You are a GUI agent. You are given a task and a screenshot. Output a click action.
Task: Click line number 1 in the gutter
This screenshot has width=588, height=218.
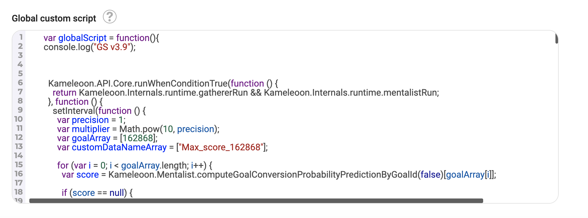coord(21,37)
